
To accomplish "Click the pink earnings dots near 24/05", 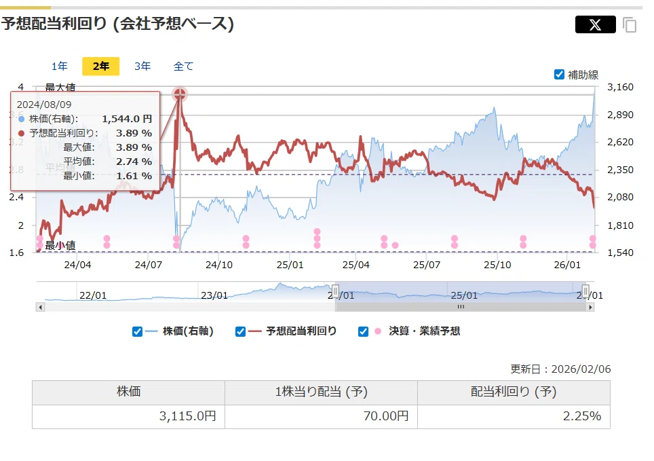I will [x=107, y=242].
